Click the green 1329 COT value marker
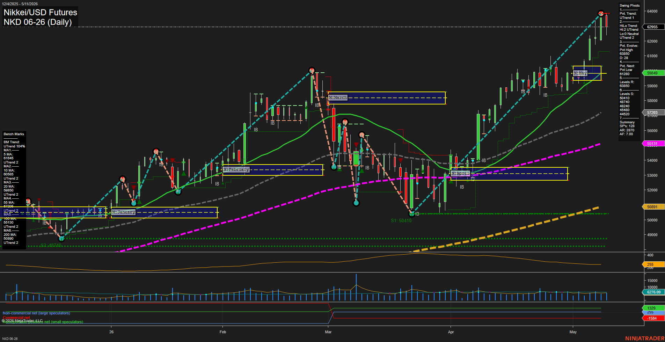This screenshot has height=342, width=665. click(653, 308)
